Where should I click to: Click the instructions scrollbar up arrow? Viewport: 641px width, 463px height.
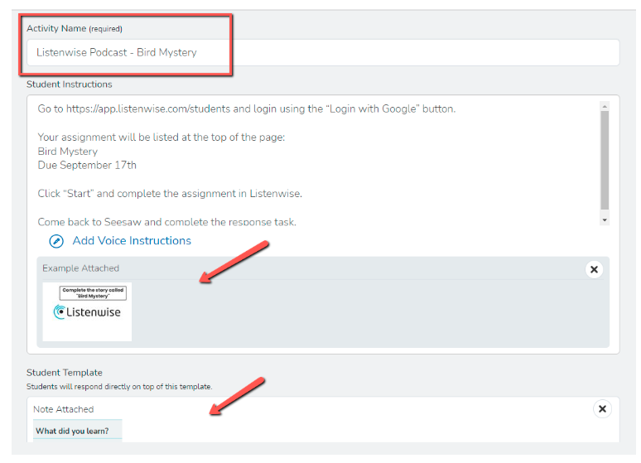tap(605, 106)
